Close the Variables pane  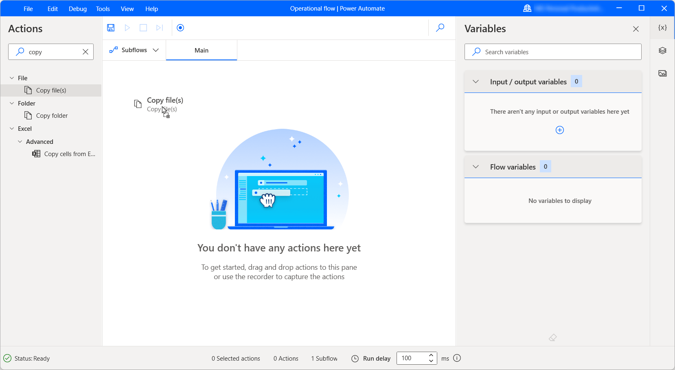point(636,29)
